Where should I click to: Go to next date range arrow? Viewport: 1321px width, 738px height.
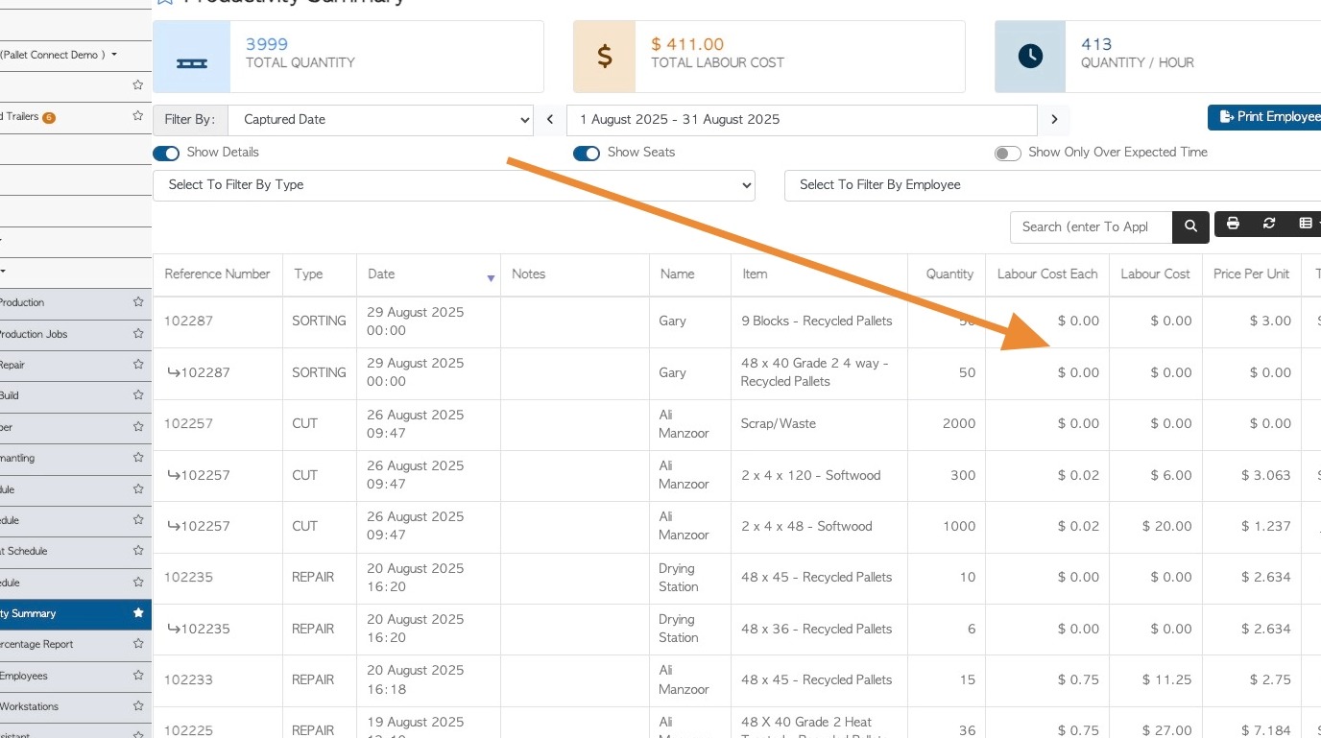point(1054,120)
